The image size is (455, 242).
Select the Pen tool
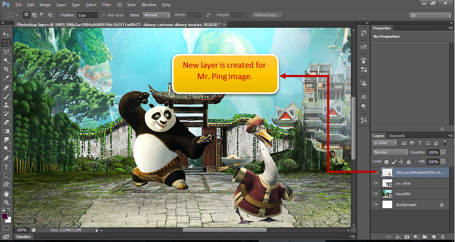point(6,158)
